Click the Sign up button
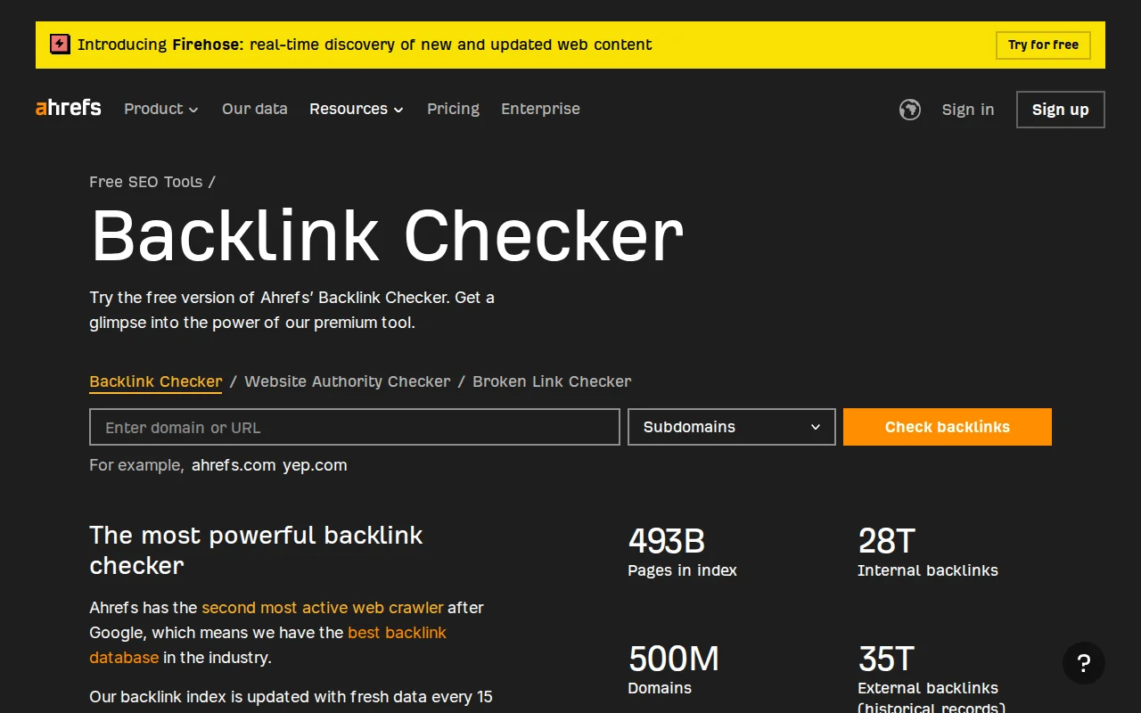 [1061, 110]
